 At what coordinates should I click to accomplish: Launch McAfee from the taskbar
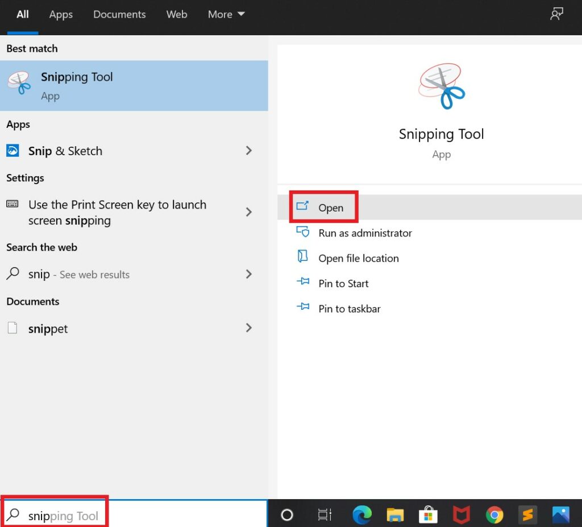coord(461,515)
